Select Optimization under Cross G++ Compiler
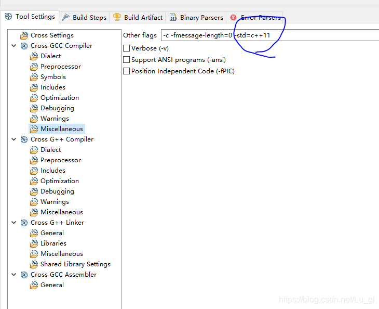The width and height of the screenshot is (379, 309). pos(60,181)
